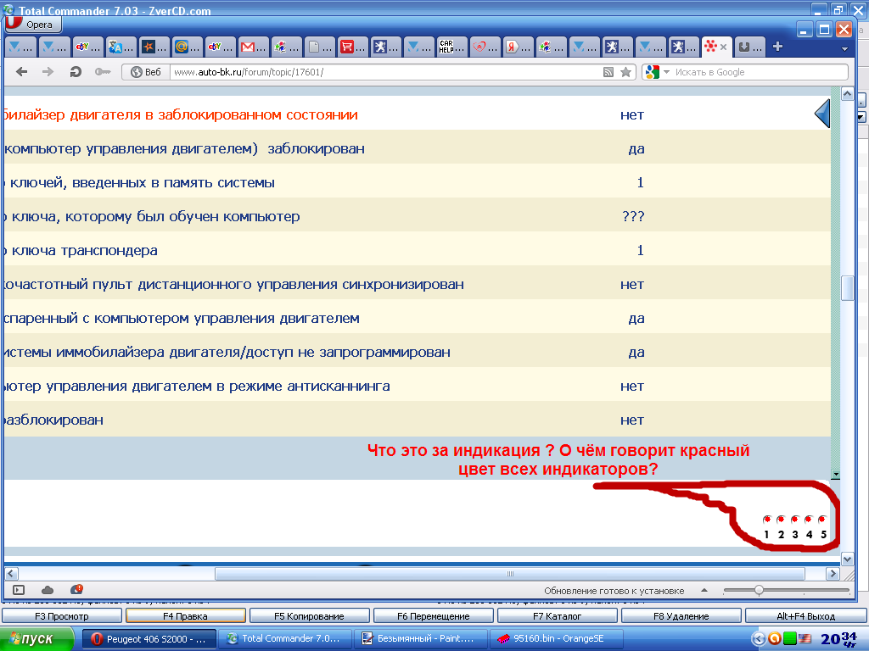This screenshot has height=651, width=869.
Task: Reload the page with the refresh icon
Action: pyautogui.click(x=76, y=72)
